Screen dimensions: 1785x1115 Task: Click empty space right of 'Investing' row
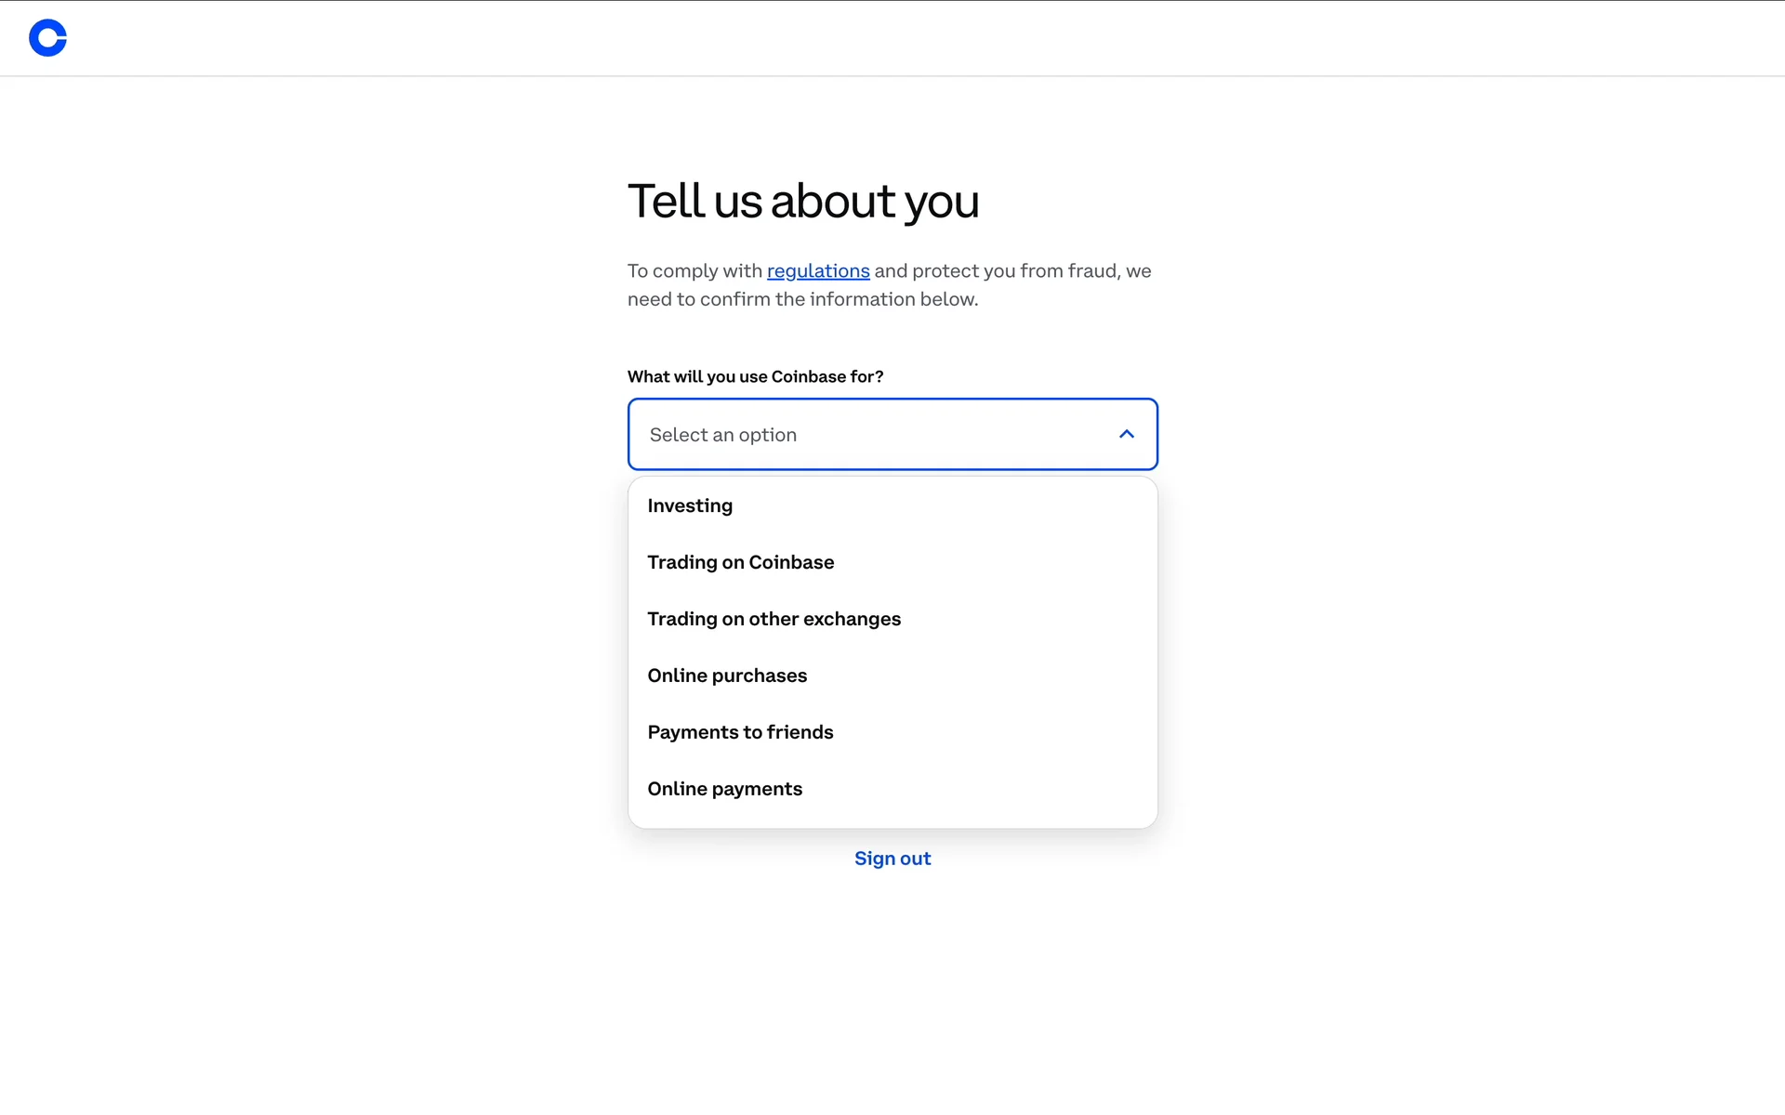[x=976, y=505]
